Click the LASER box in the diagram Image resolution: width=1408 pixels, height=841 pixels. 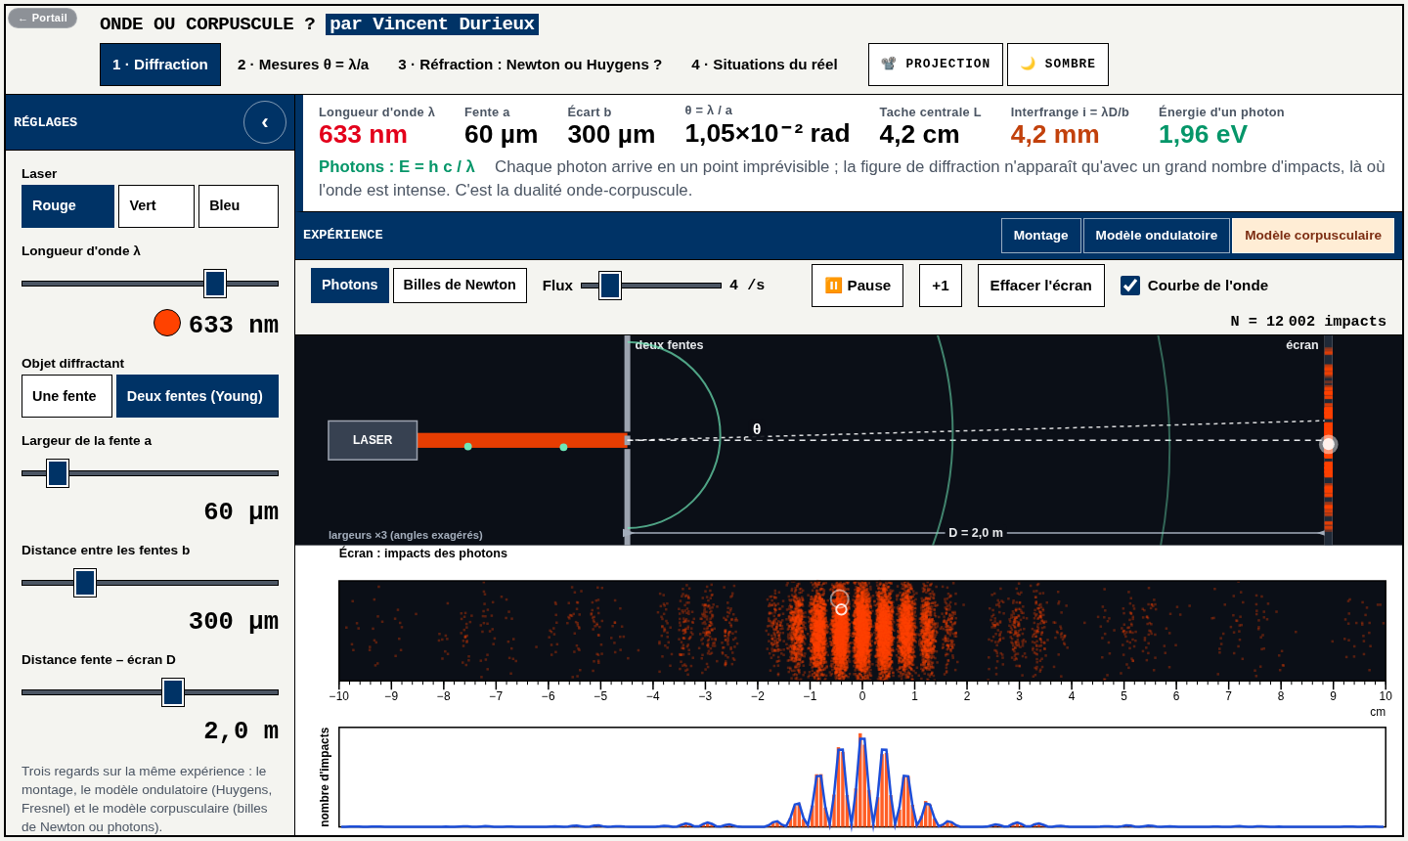click(x=373, y=440)
